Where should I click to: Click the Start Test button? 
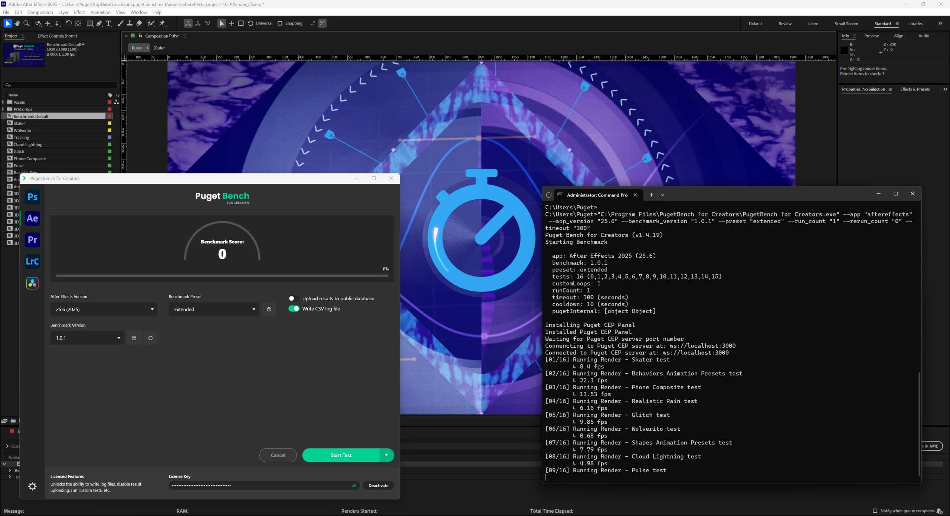pyautogui.click(x=341, y=455)
